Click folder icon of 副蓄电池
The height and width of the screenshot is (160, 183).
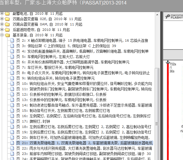(x=7, y=14)
